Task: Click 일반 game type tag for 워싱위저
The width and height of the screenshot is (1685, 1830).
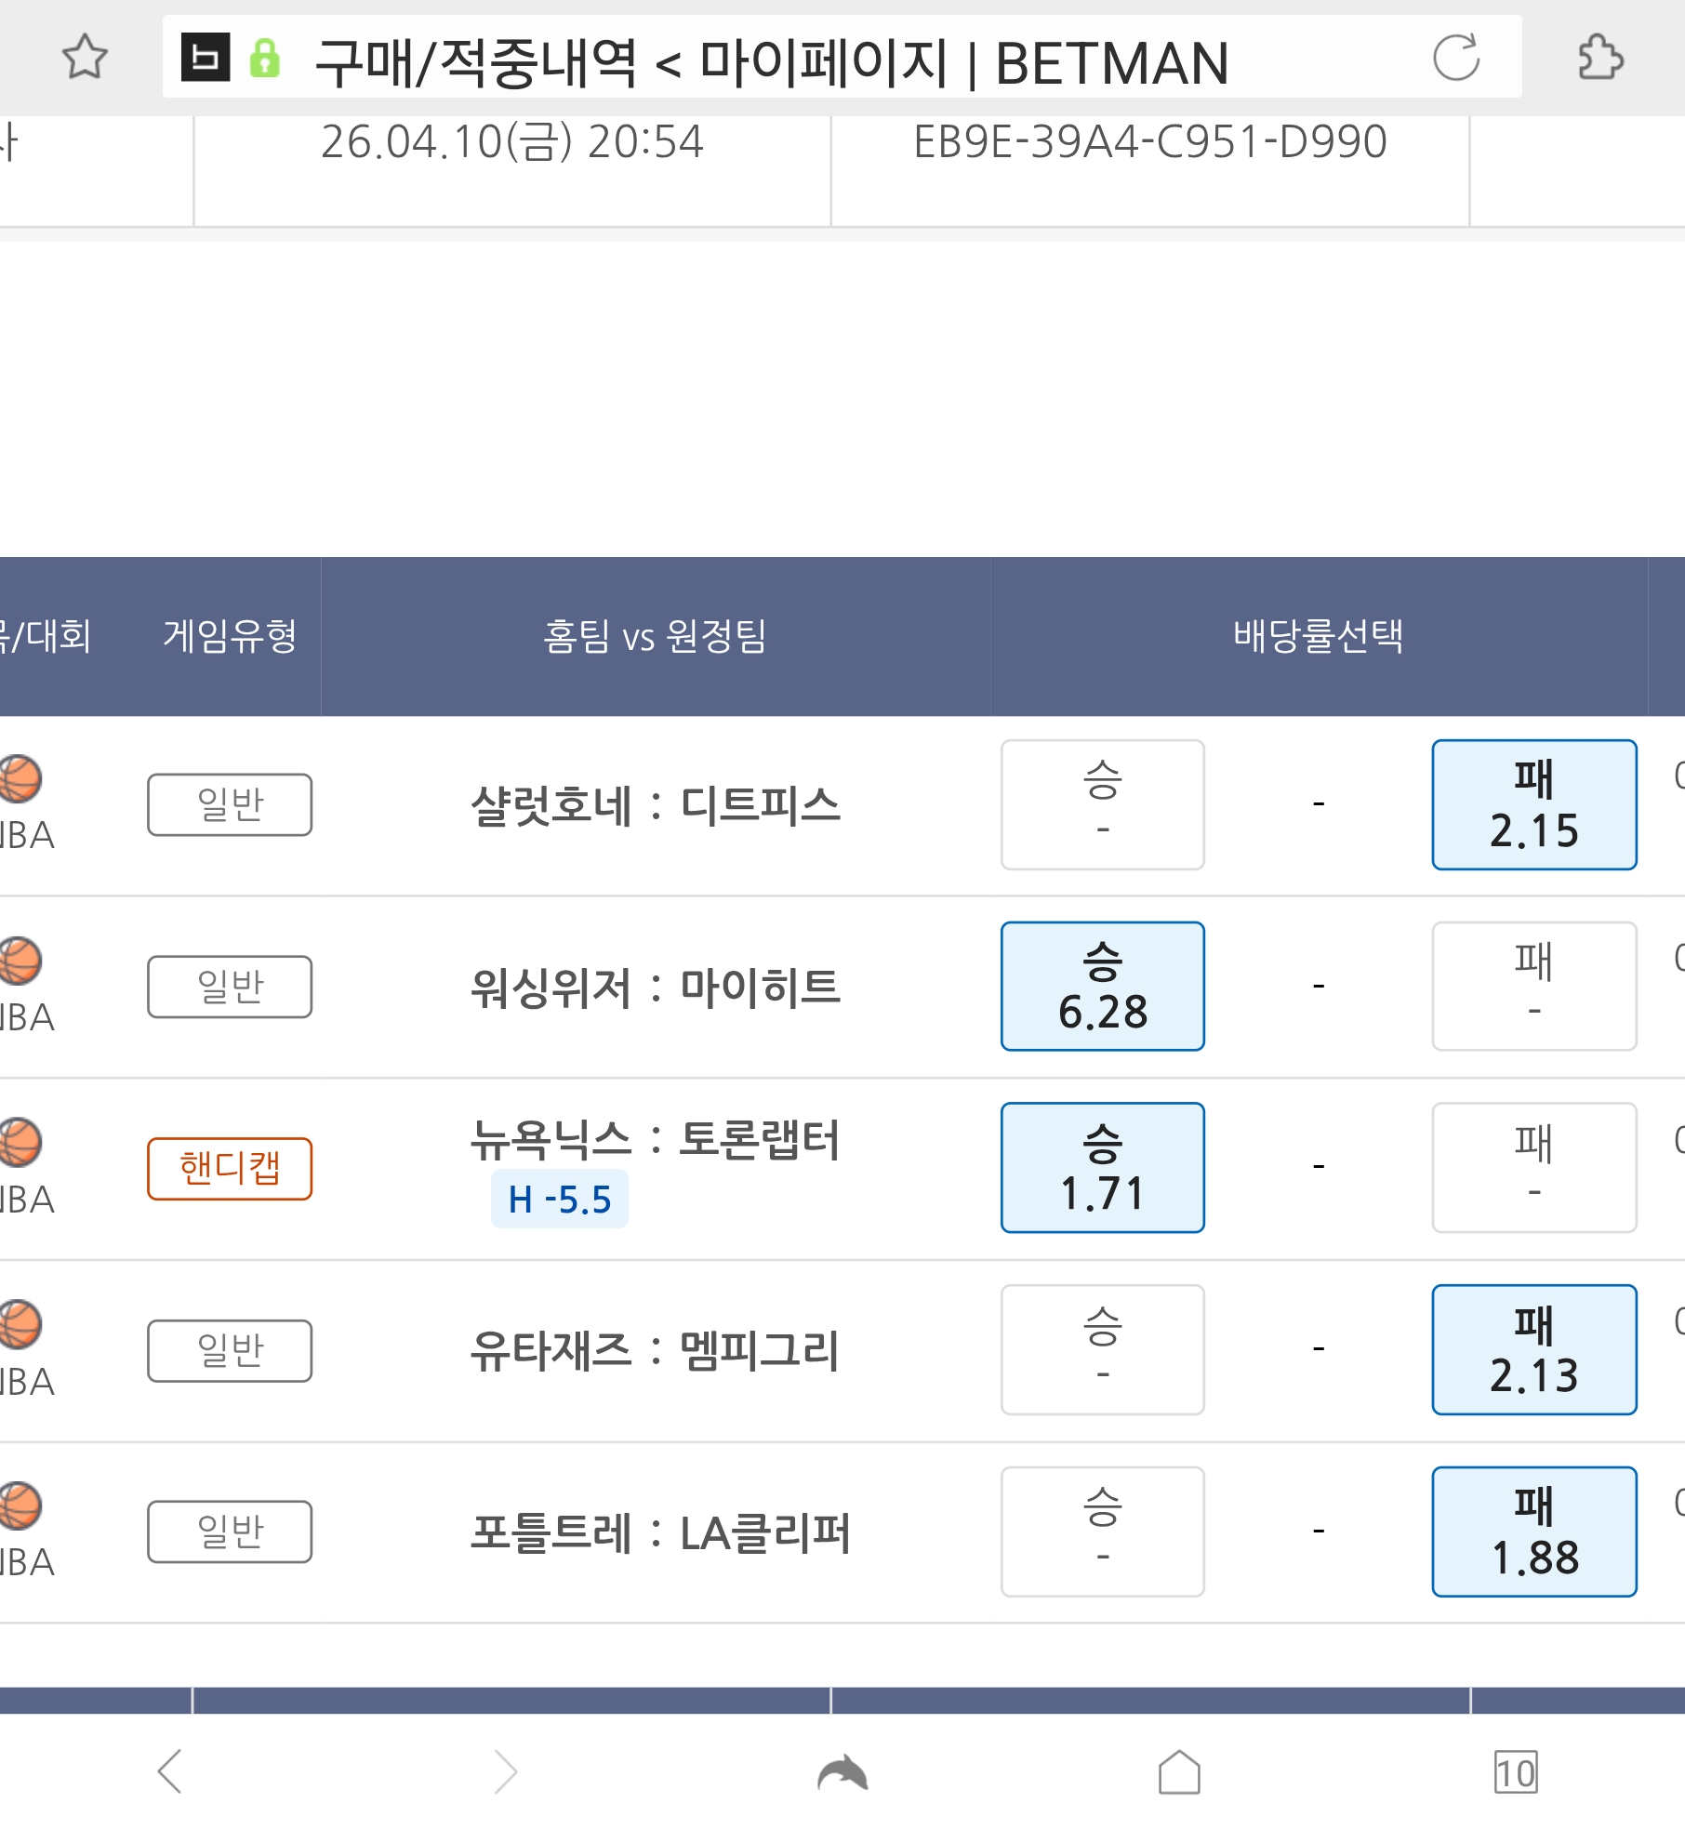Action: (230, 987)
